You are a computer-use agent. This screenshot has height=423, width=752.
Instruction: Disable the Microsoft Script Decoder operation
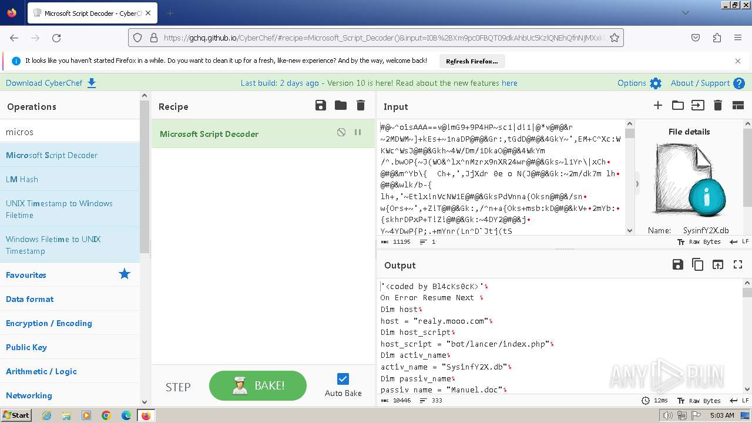341,133
